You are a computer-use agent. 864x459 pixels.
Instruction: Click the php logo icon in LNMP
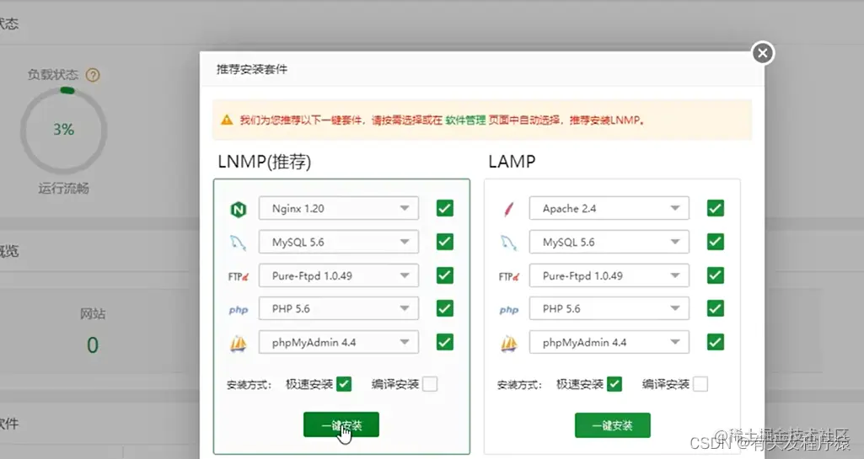[x=238, y=310]
